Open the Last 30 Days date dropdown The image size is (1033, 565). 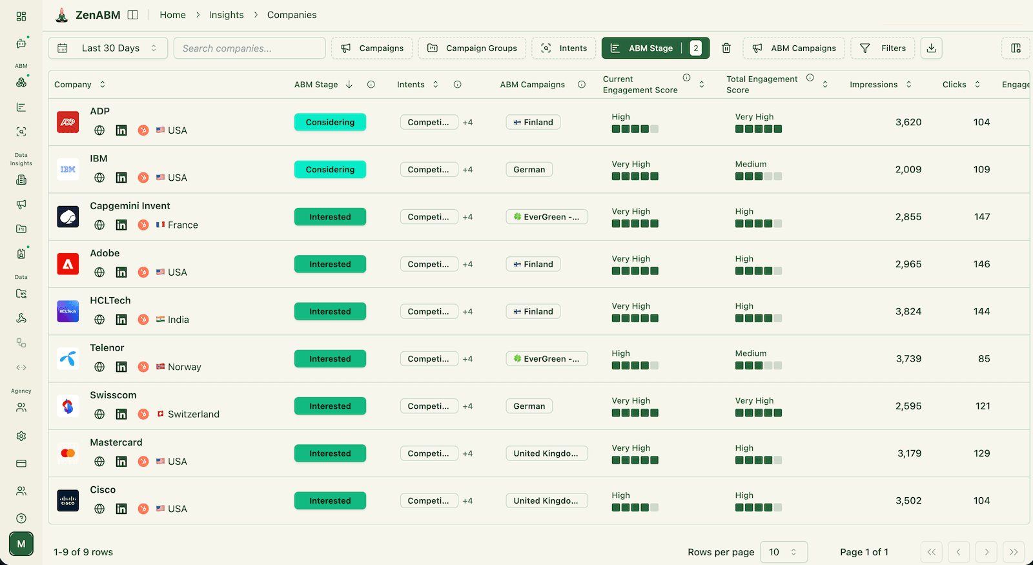point(108,48)
